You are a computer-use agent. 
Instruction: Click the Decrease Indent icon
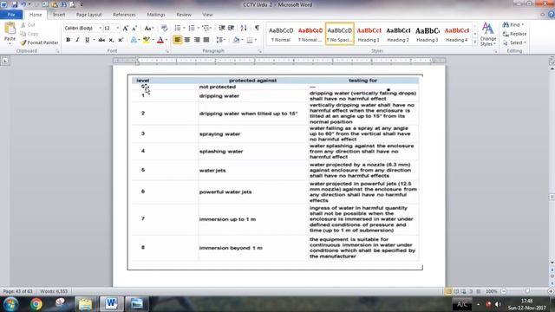[222, 28]
